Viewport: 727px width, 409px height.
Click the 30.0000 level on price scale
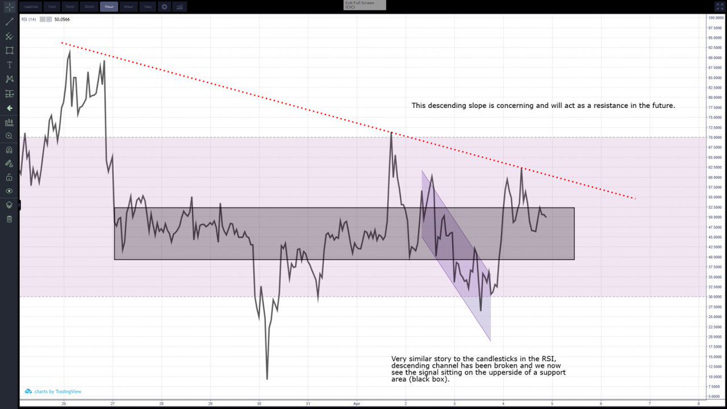coord(716,297)
